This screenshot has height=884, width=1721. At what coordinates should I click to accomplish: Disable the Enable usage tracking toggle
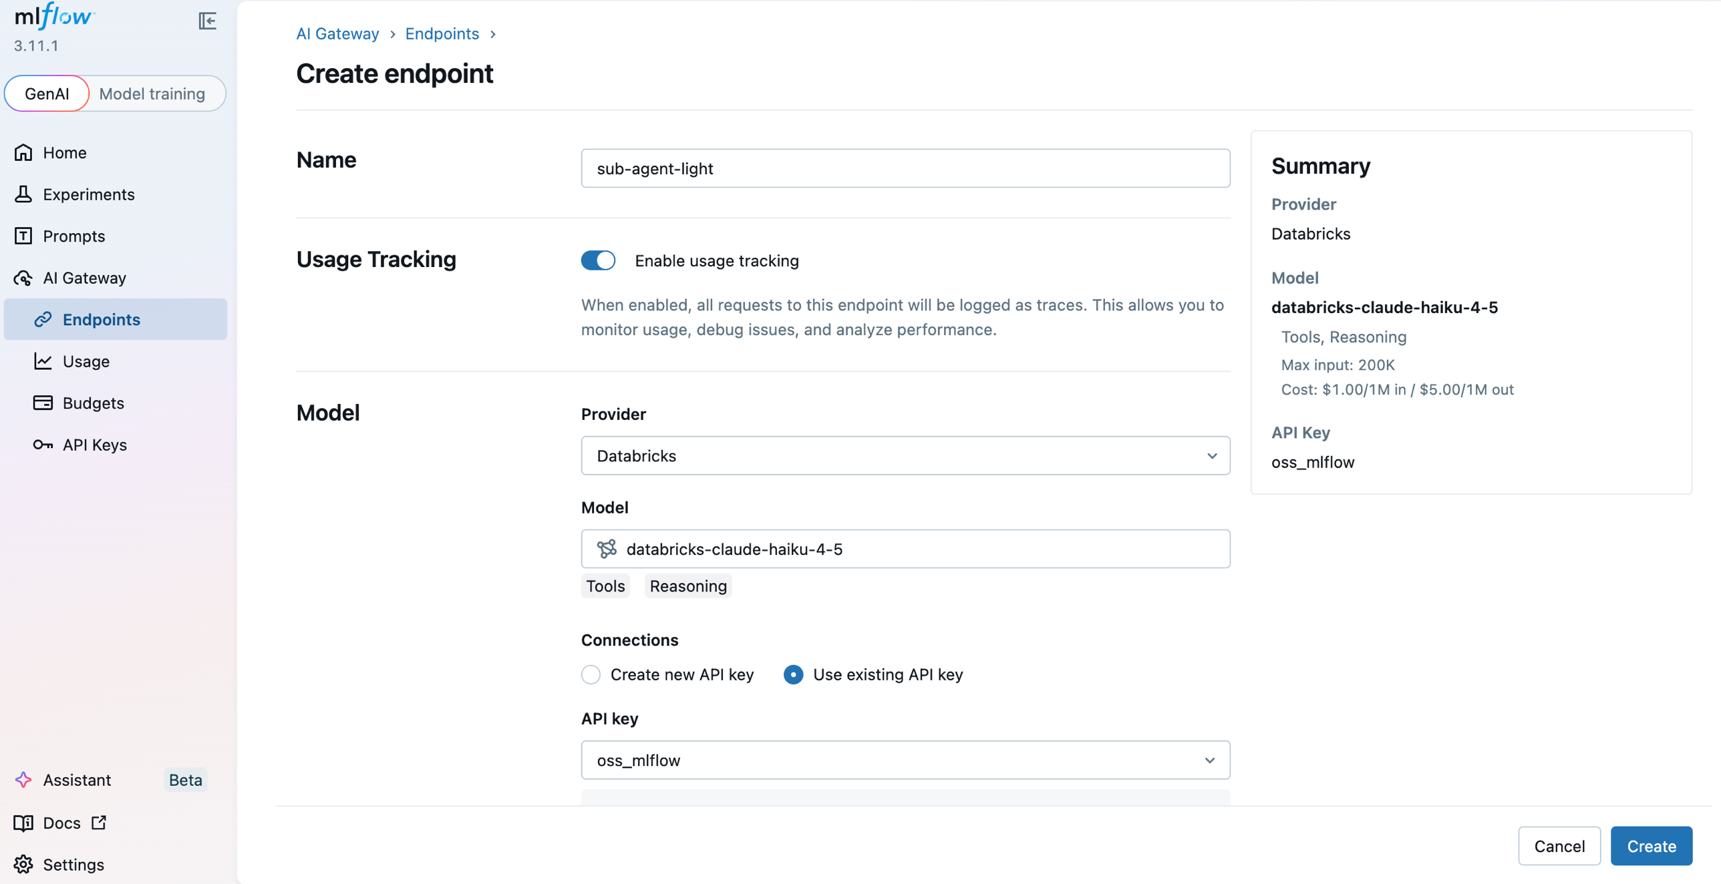tap(597, 260)
